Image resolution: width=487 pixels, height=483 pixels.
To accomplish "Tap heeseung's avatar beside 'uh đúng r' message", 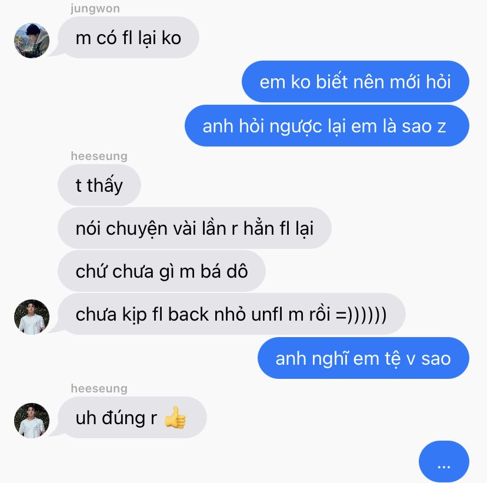I will pyautogui.click(x=32, y=420).
